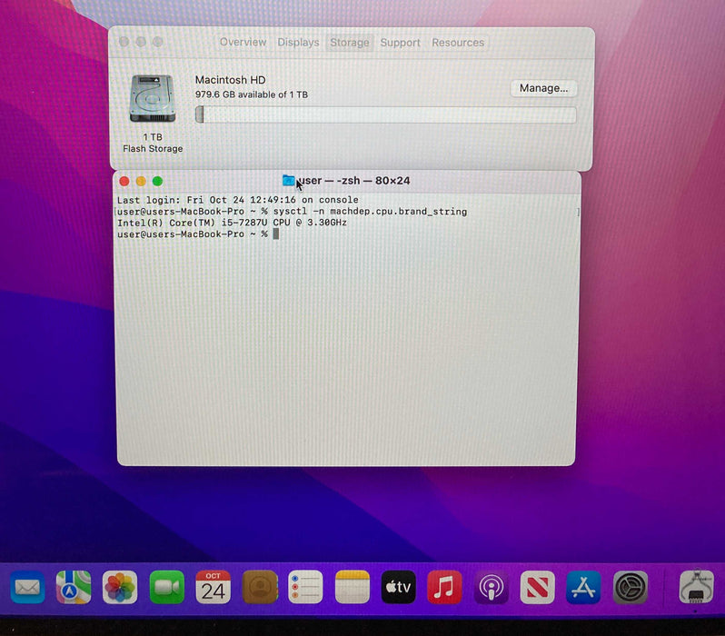The width and height of the screenshot is (725, 636).
Task: Open Mail from the Dock
Action: click(x=27, y=588)
